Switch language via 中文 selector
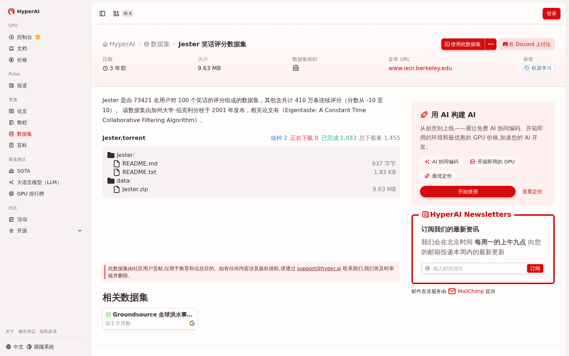Viewport: 569px width, 356px height. 15,347
